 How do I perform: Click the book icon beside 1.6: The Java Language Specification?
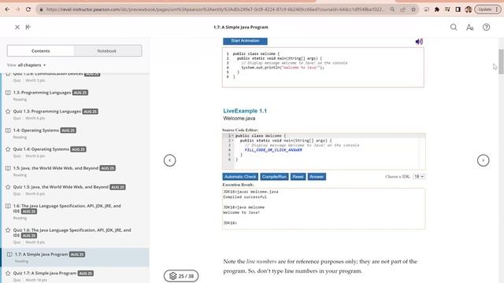click(8, 206)
